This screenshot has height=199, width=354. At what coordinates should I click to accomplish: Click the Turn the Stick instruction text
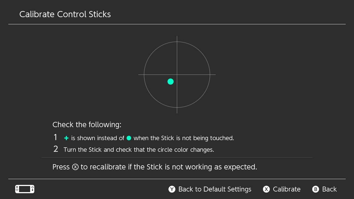pyautogui.click(x=139, y=150)
